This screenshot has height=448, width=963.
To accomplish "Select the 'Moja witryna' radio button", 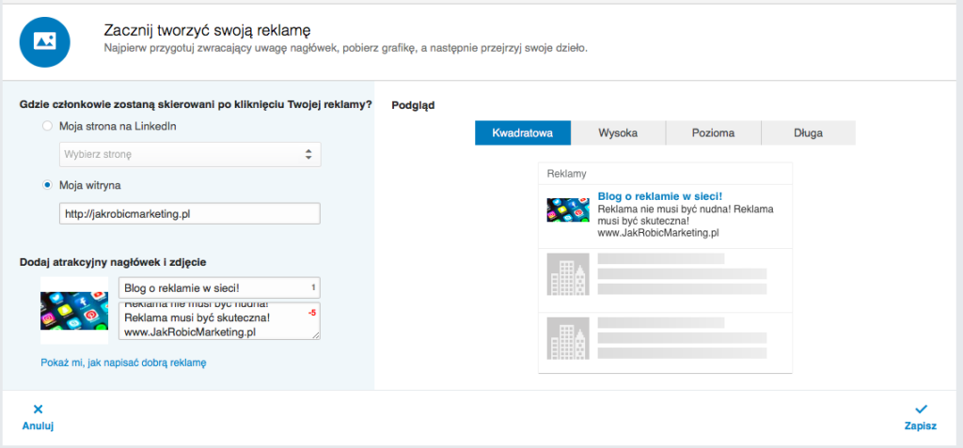I will coord(47,185).
